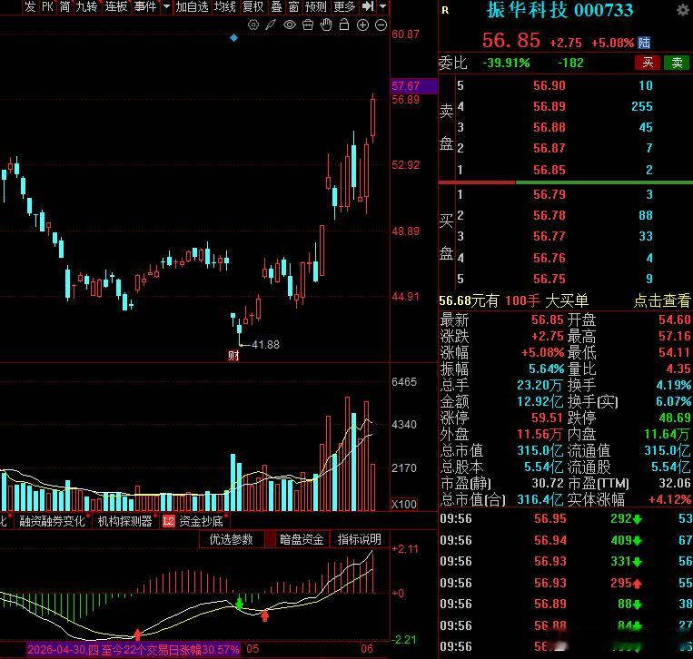Click the 陆 badge next to percent change
This screenshot has height=659, width=693.
[644, 43]
